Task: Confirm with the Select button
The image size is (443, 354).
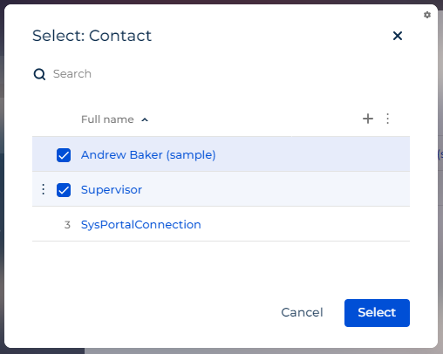Action: (x=377, y=313)
